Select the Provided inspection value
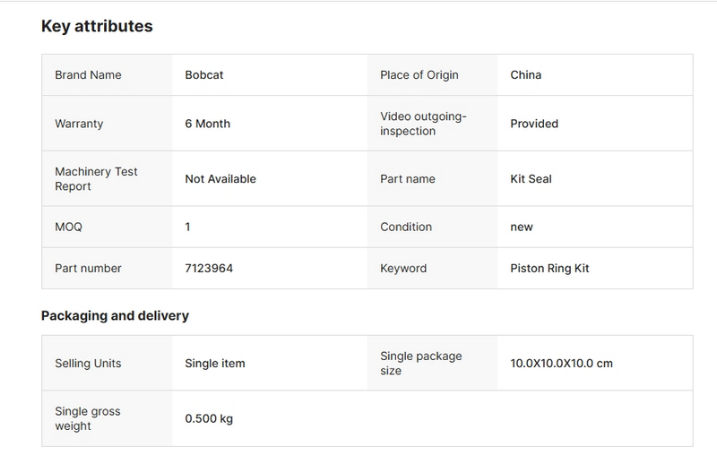Viewport: 717px width, 464px height. [x=534, y=124]
